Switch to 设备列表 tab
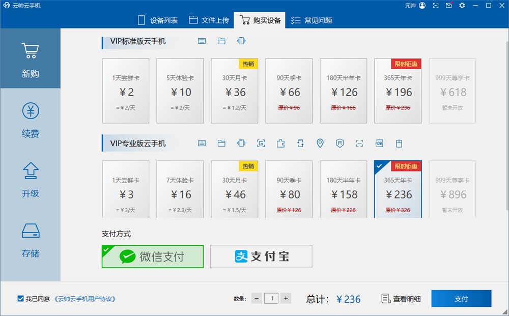Image resolution: width=509 pixels, height=316 pixels. [x=158, y=20]
